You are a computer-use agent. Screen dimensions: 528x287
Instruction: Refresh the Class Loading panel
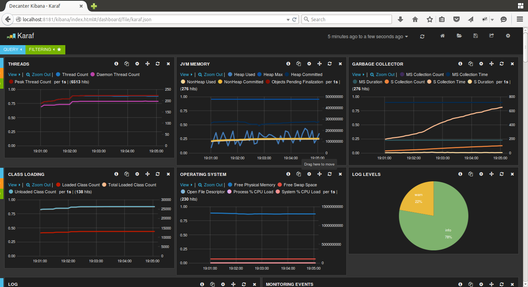coord(158,174)
